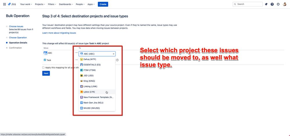The width and height of the screenshot is (290, 136).
Task: Click the Search input field
Action: 248,4
